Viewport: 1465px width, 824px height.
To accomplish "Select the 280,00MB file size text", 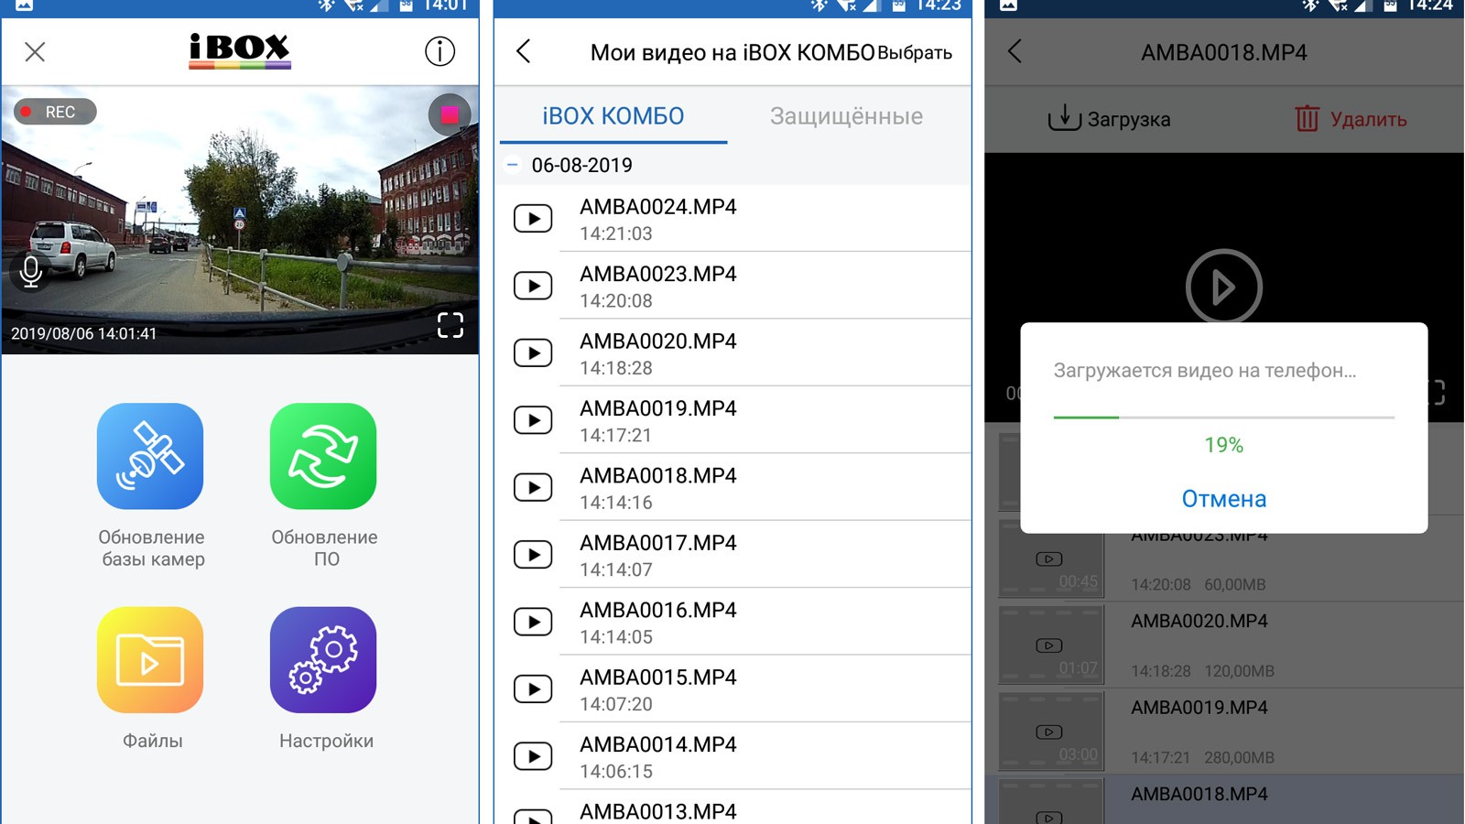I will pos(1239,758).
